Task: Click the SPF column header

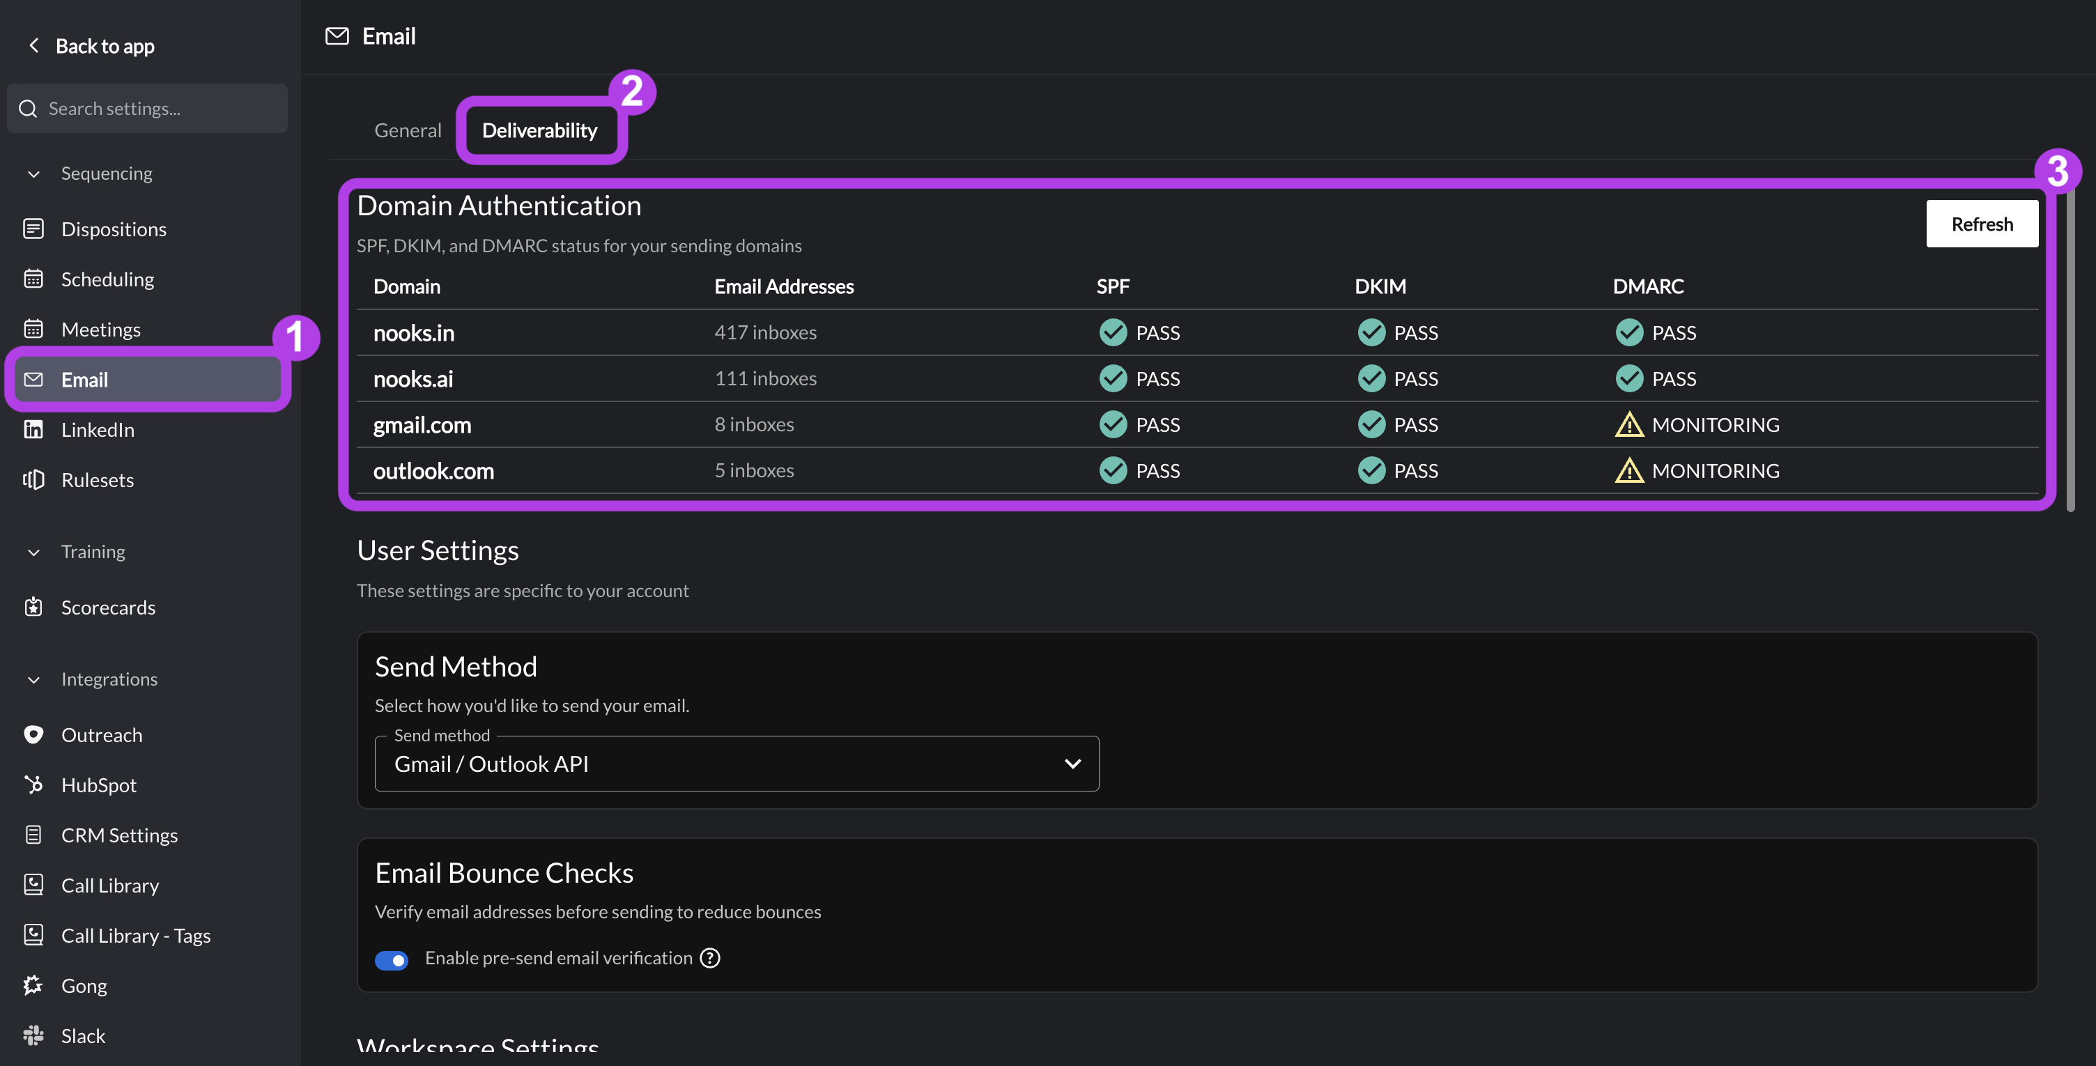Action: click(1112, 286)
